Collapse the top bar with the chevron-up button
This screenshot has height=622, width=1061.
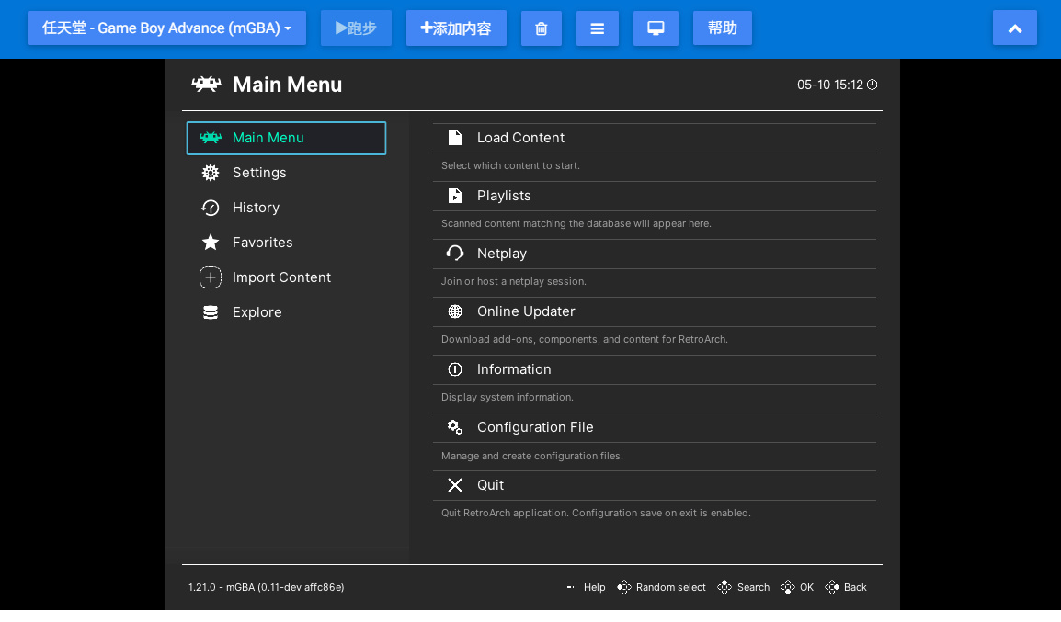coord(1014,28)
